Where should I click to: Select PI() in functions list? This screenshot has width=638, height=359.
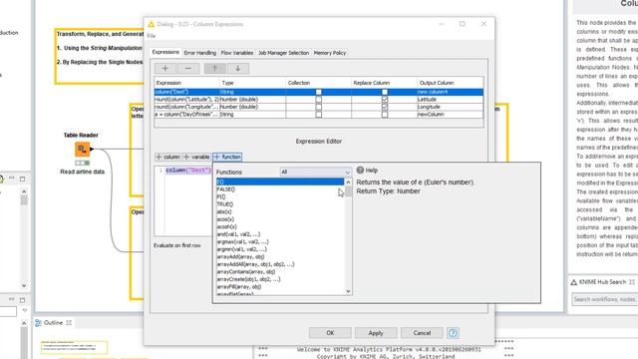click(280, 196)
